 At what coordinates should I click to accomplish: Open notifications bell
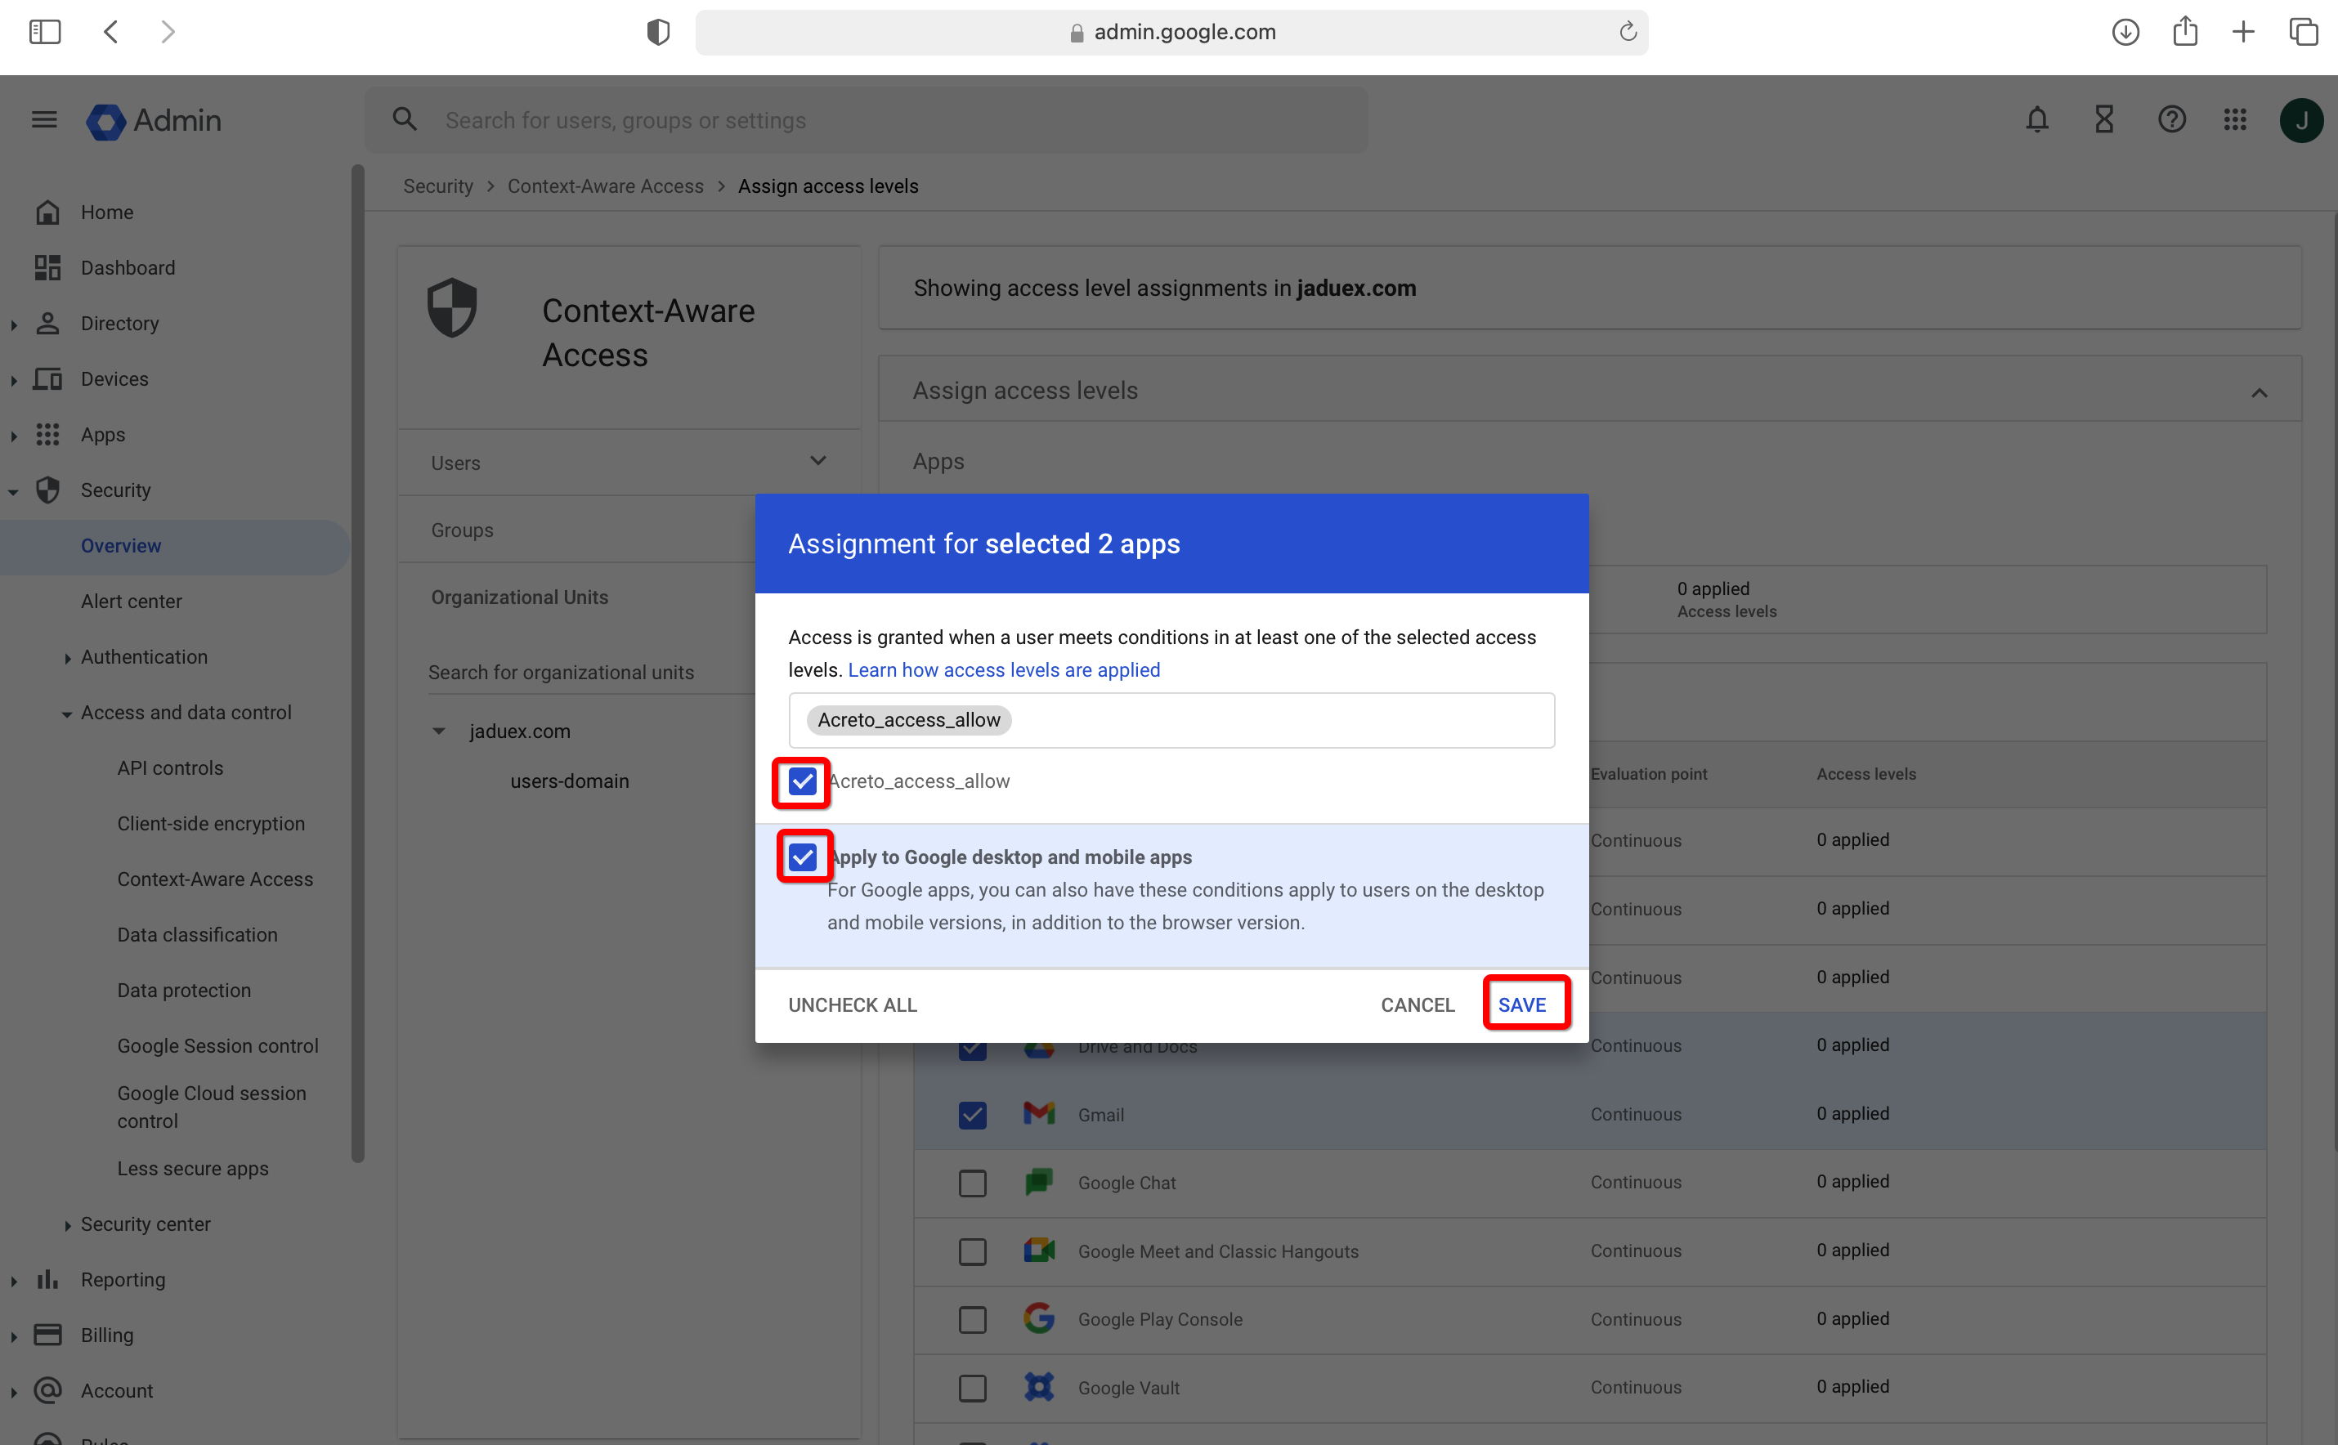pyautogui.click(x=2037, y=119)
